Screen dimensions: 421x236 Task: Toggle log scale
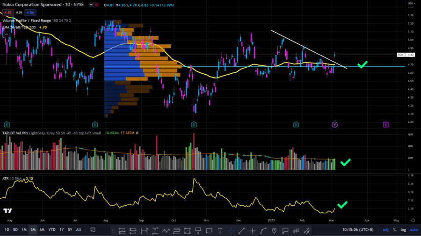click(403, 229)
